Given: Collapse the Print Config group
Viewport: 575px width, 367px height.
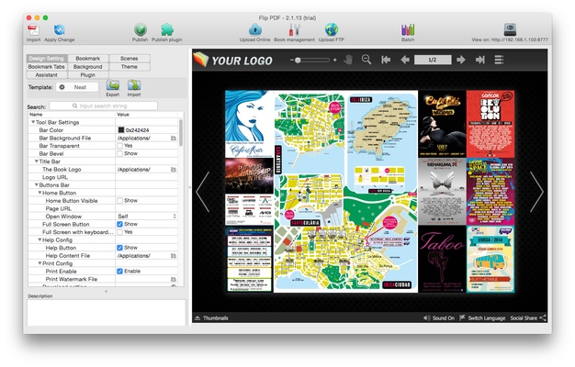Looking at the screenshot, I should point(39,263).
